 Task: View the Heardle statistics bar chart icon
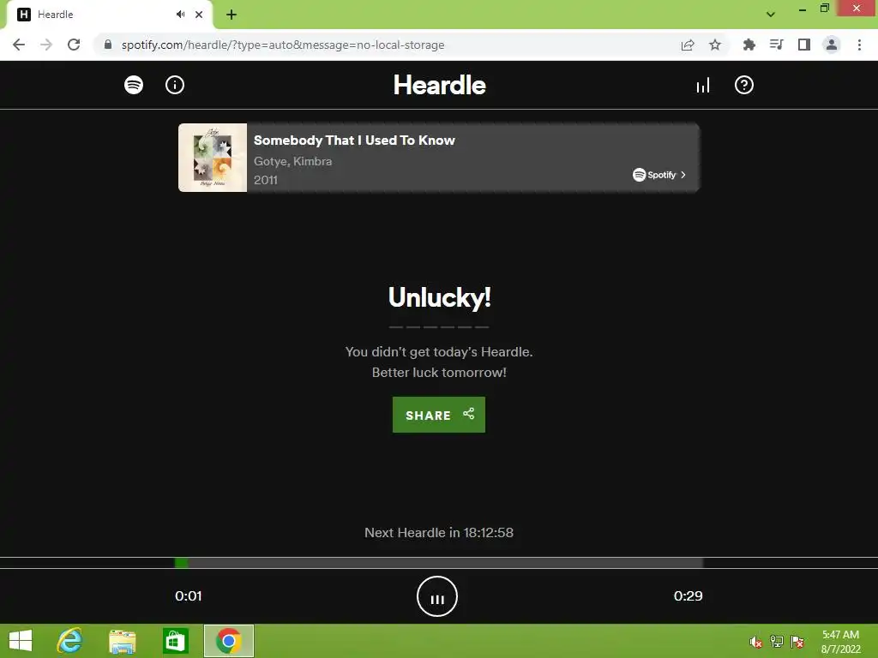tap(703, 85)
